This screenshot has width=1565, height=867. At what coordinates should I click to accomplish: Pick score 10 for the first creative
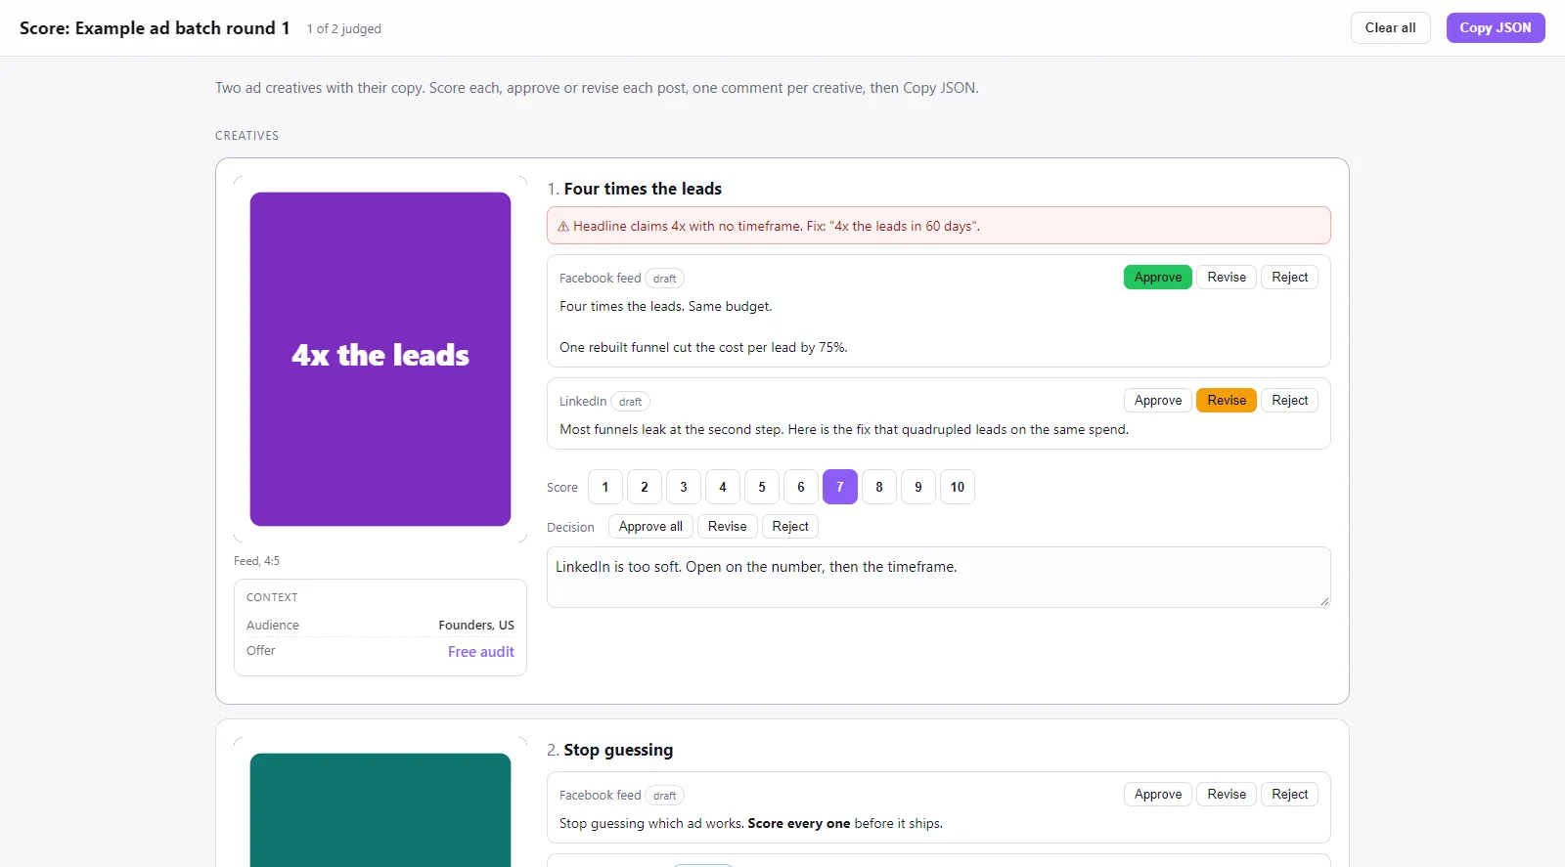(x=958, y=487)
